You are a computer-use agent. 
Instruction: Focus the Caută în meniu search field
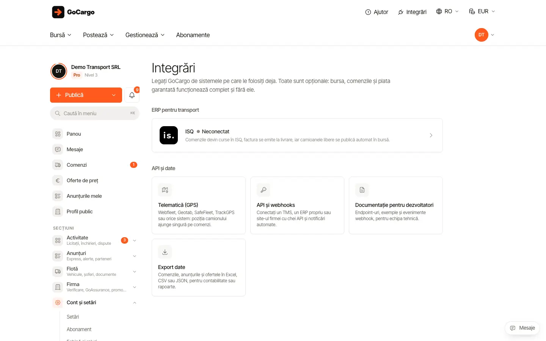pos(95,113)
